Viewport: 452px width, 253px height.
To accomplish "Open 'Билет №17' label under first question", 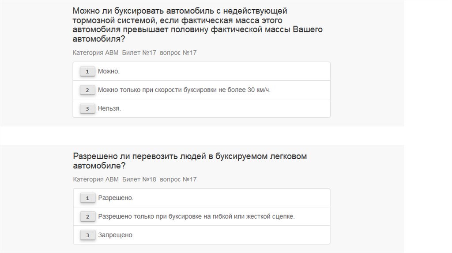I will tap(139, 53).
